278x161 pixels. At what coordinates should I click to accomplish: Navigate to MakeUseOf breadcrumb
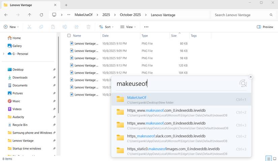point(84,15)
